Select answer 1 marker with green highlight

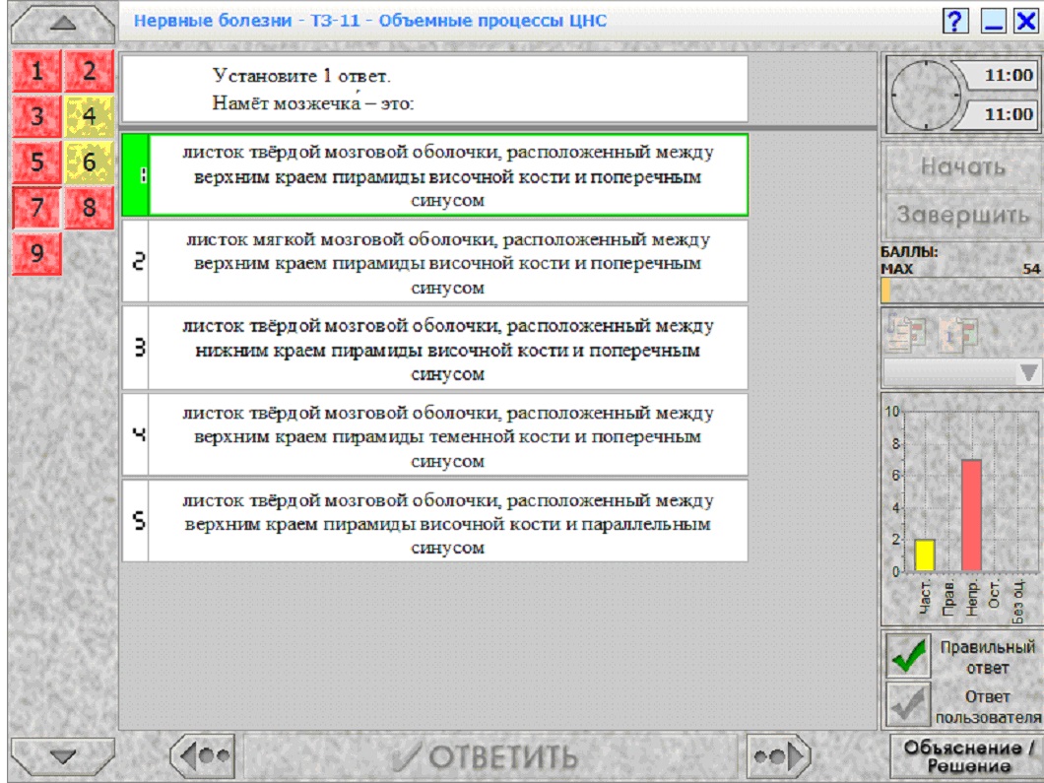(x=136, y=175)
